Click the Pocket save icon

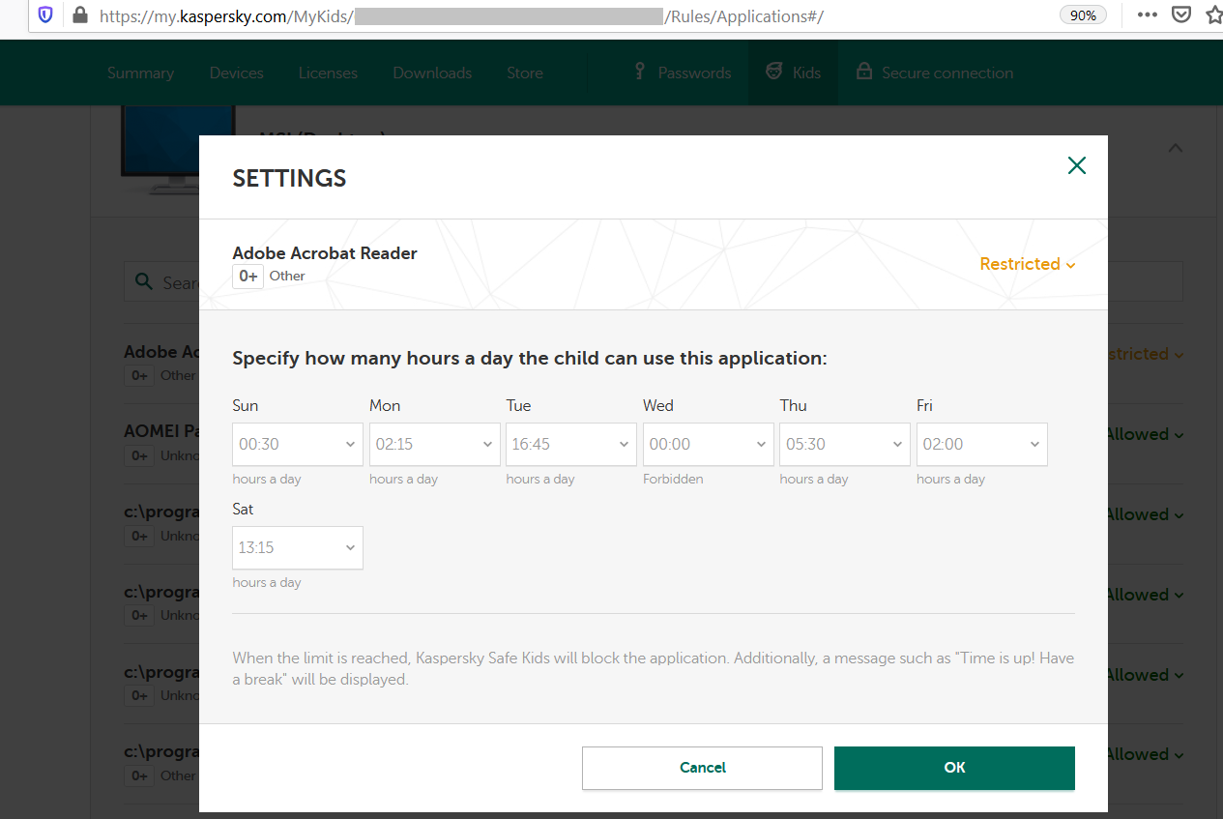click(x=1180, y=15)
